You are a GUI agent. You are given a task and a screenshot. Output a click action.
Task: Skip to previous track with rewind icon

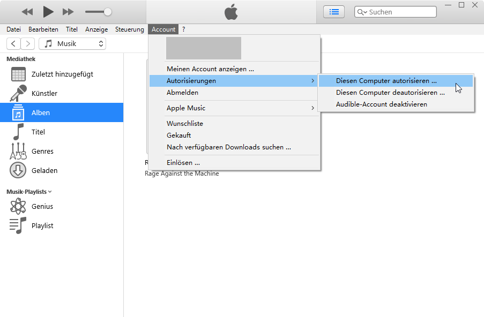point(27,12)
